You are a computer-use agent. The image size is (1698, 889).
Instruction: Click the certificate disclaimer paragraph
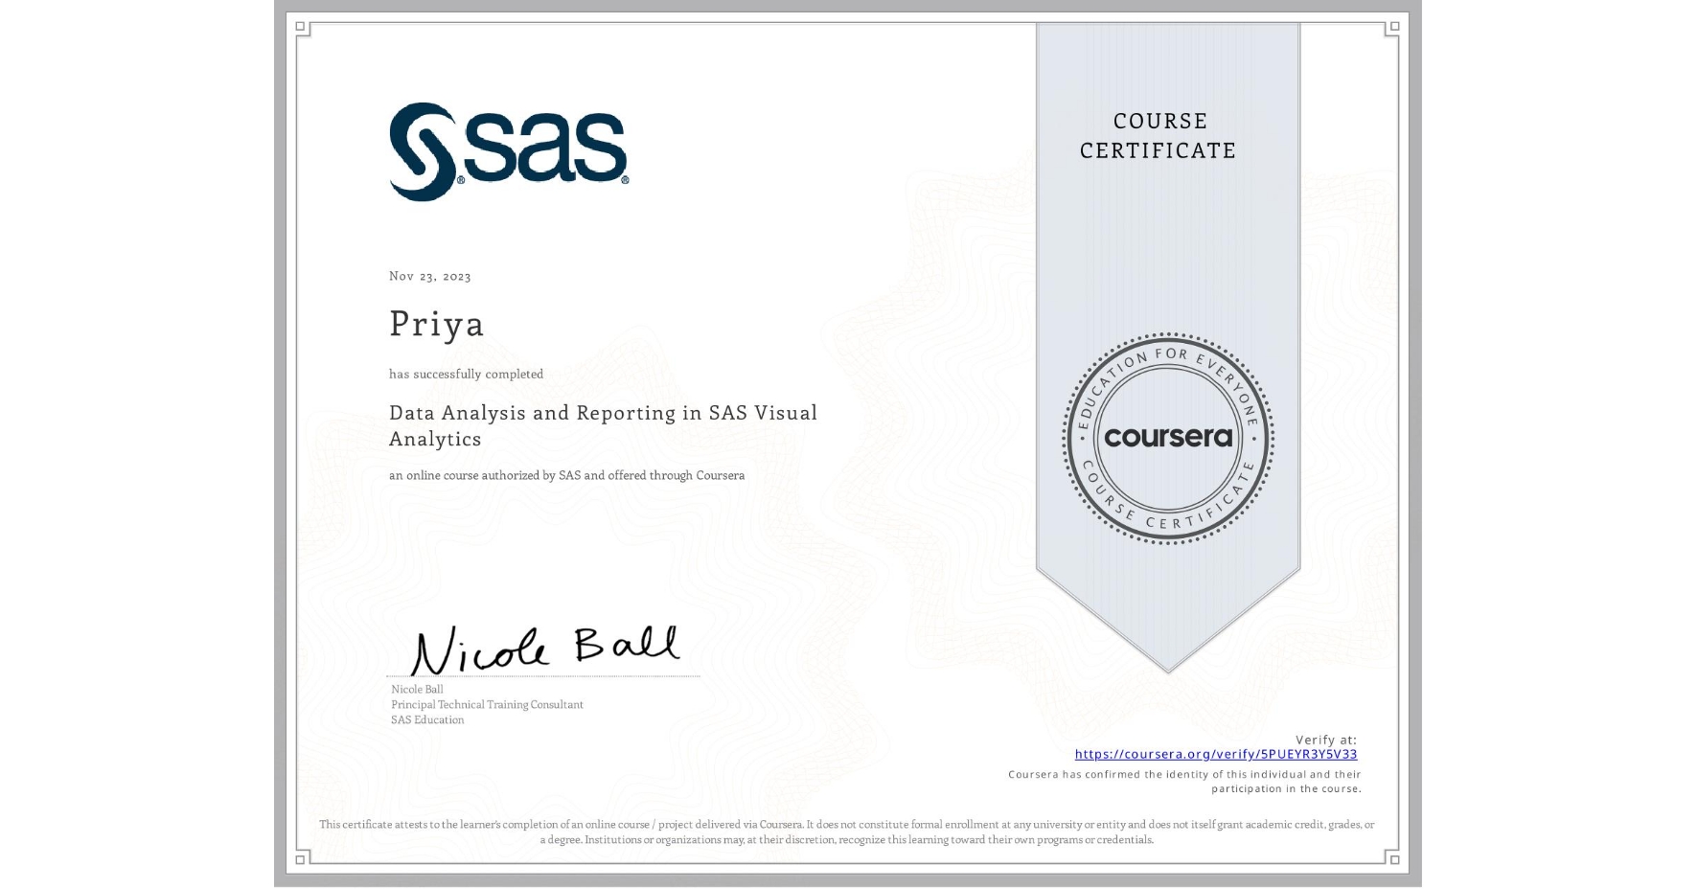click(x=847, y=832)
